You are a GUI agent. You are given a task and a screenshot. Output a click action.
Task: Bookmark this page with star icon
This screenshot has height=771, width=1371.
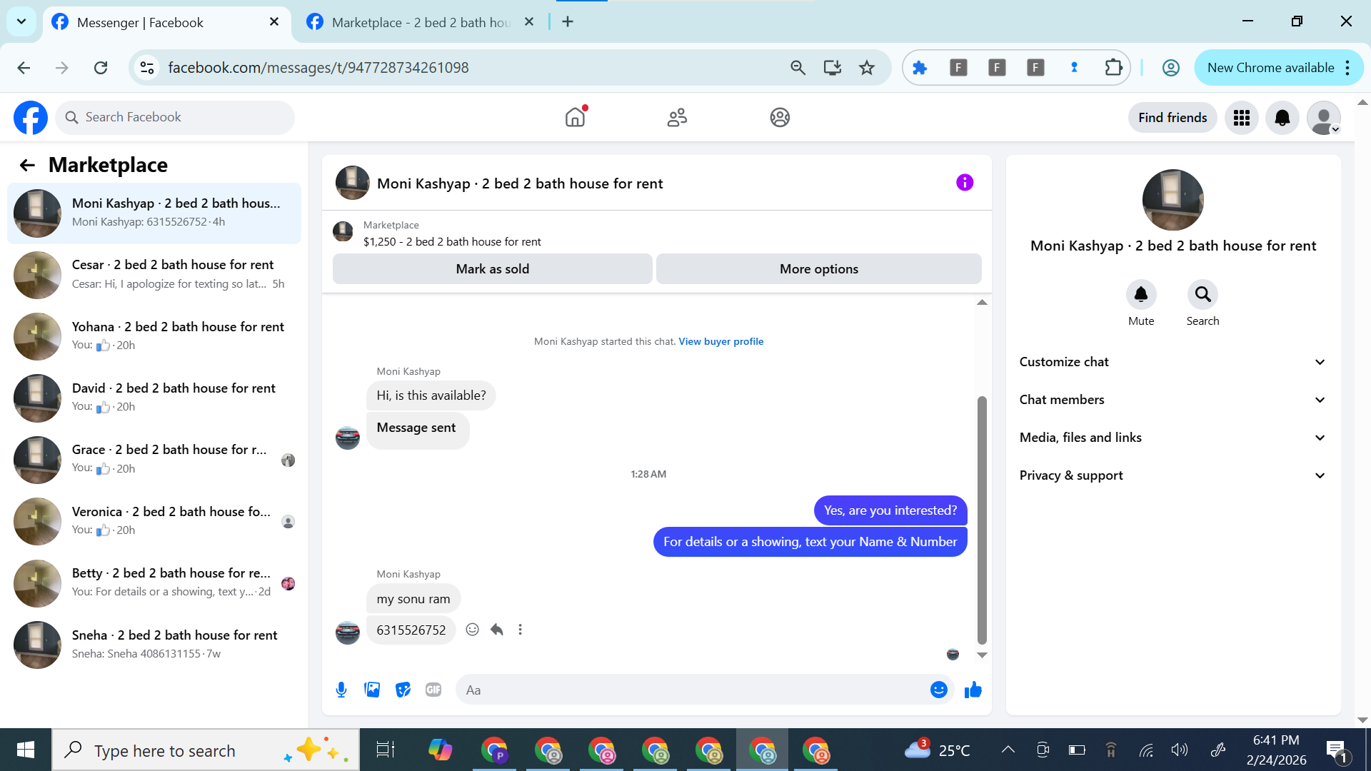coord(866,68)
